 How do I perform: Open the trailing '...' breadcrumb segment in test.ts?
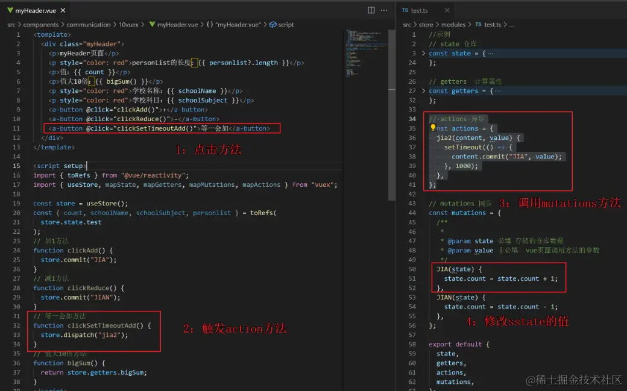pyautogui.click(x=511, y=25)
